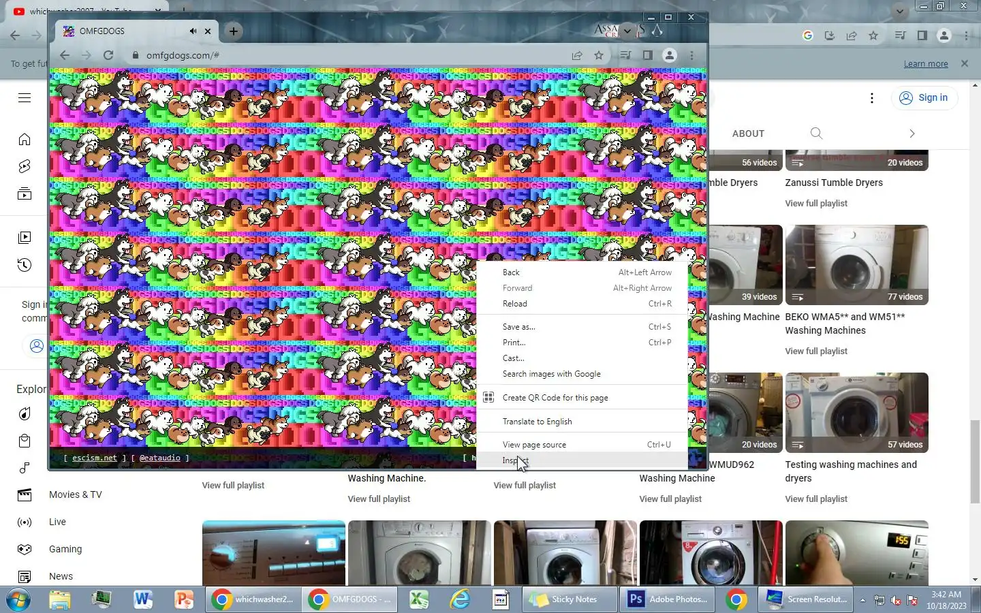981x613 pixels.
Task: Open media controls in OMFGDOGS window toolbar
Action: (x=625, y=55)
